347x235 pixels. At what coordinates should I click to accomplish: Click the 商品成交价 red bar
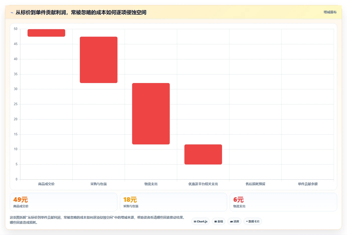(x=46, y=33)
